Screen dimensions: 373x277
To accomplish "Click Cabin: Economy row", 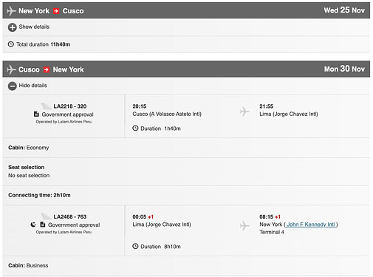I will pyautogui.click(x=186, y=148).
